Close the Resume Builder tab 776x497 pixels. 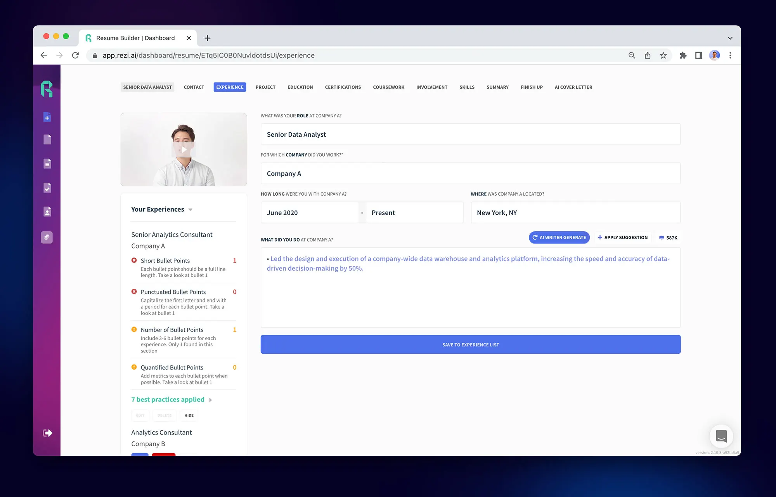pyautogui.click(x=189, y=38)
